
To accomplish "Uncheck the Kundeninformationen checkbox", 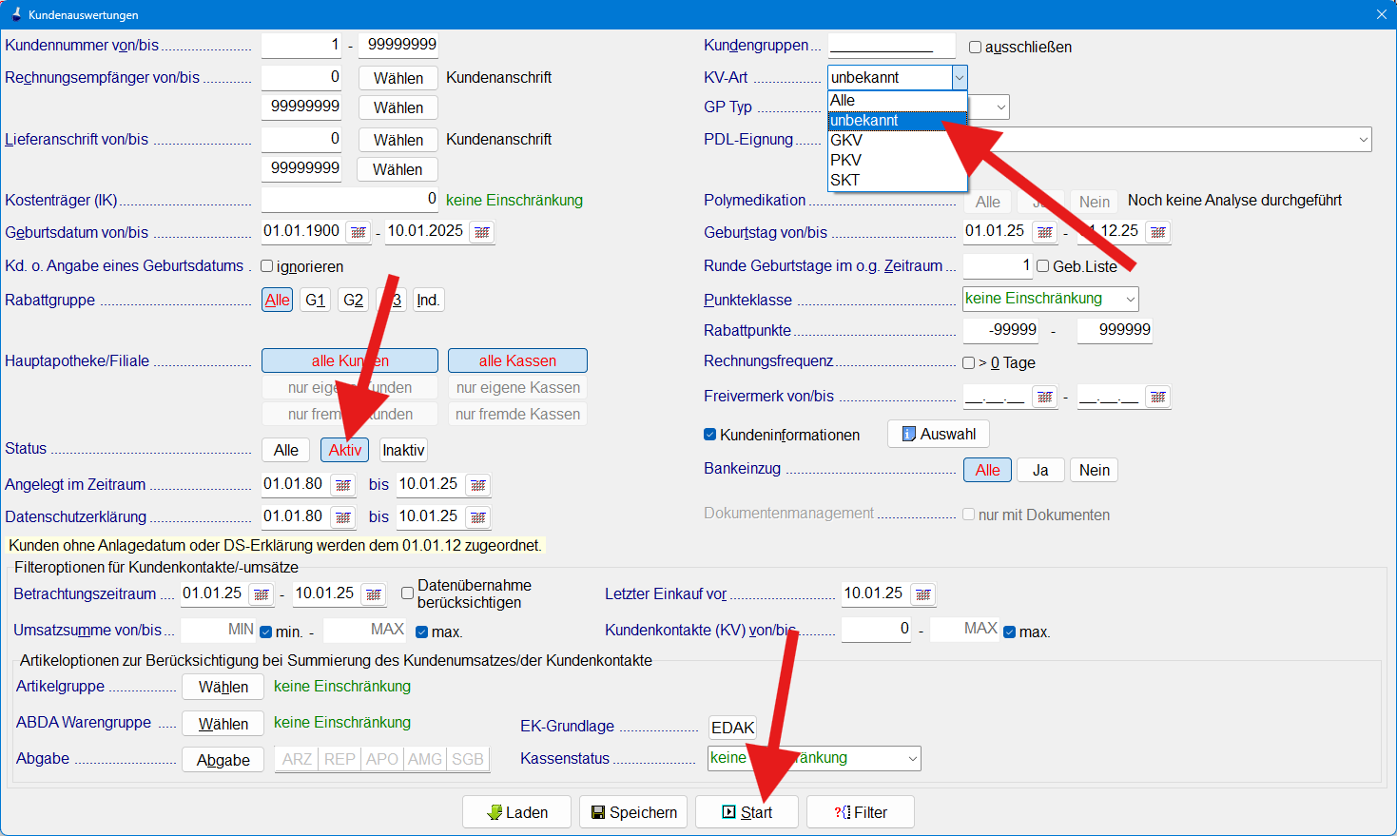I will (x=709, y=435).
